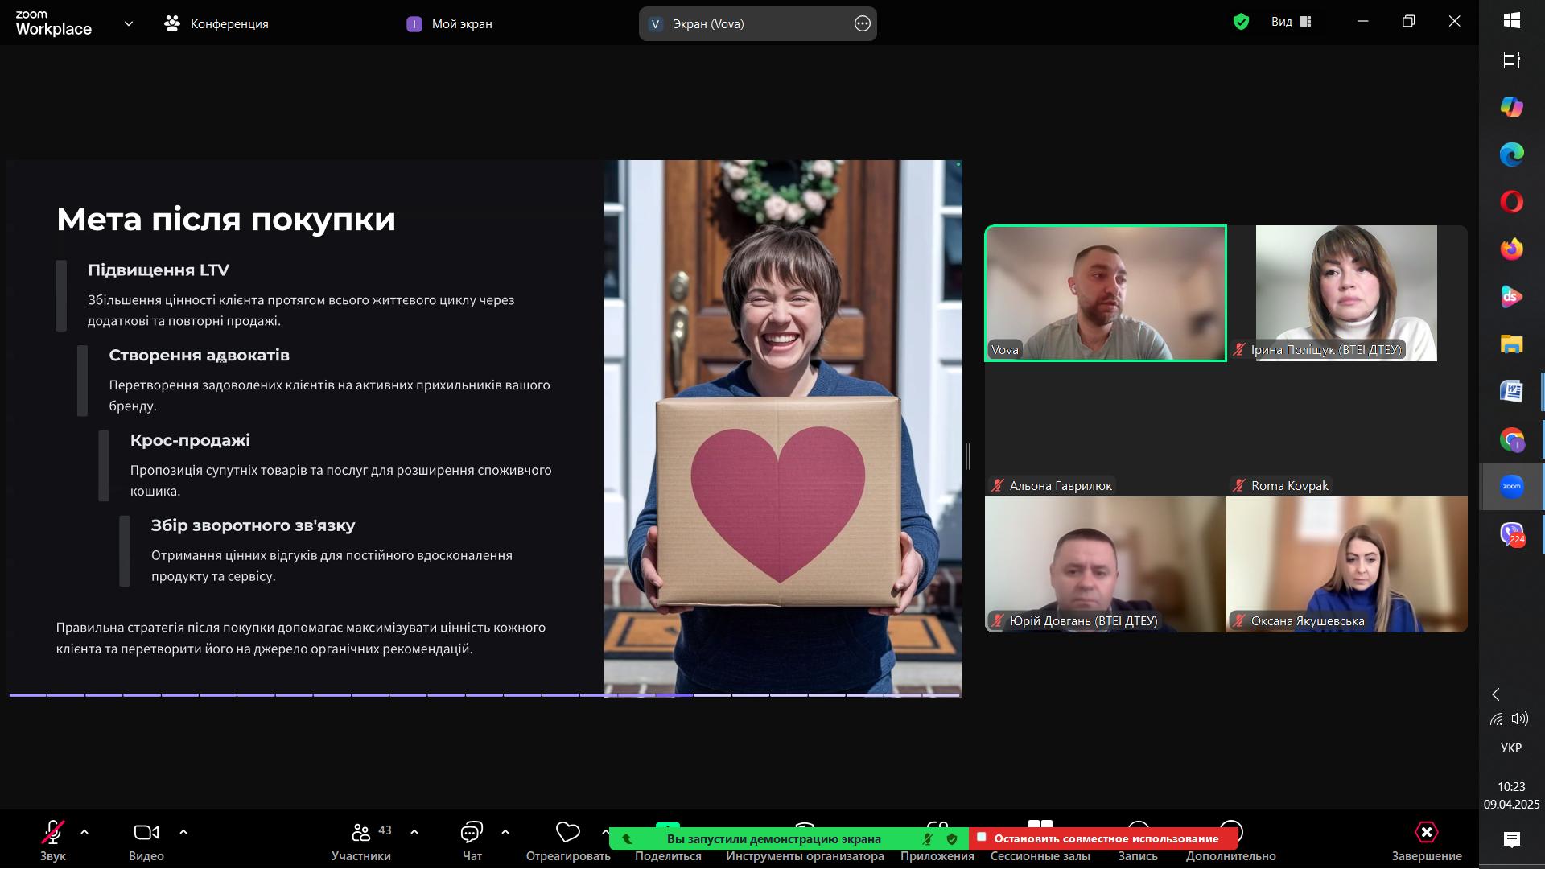The width and height of the screenshot is (1545, 869).
Task: Toggle camera with Видео icon
Action: coord(146,832)
